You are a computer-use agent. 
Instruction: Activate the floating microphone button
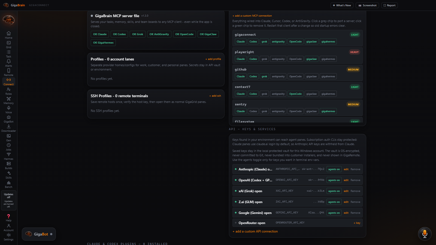pos(425,234)
